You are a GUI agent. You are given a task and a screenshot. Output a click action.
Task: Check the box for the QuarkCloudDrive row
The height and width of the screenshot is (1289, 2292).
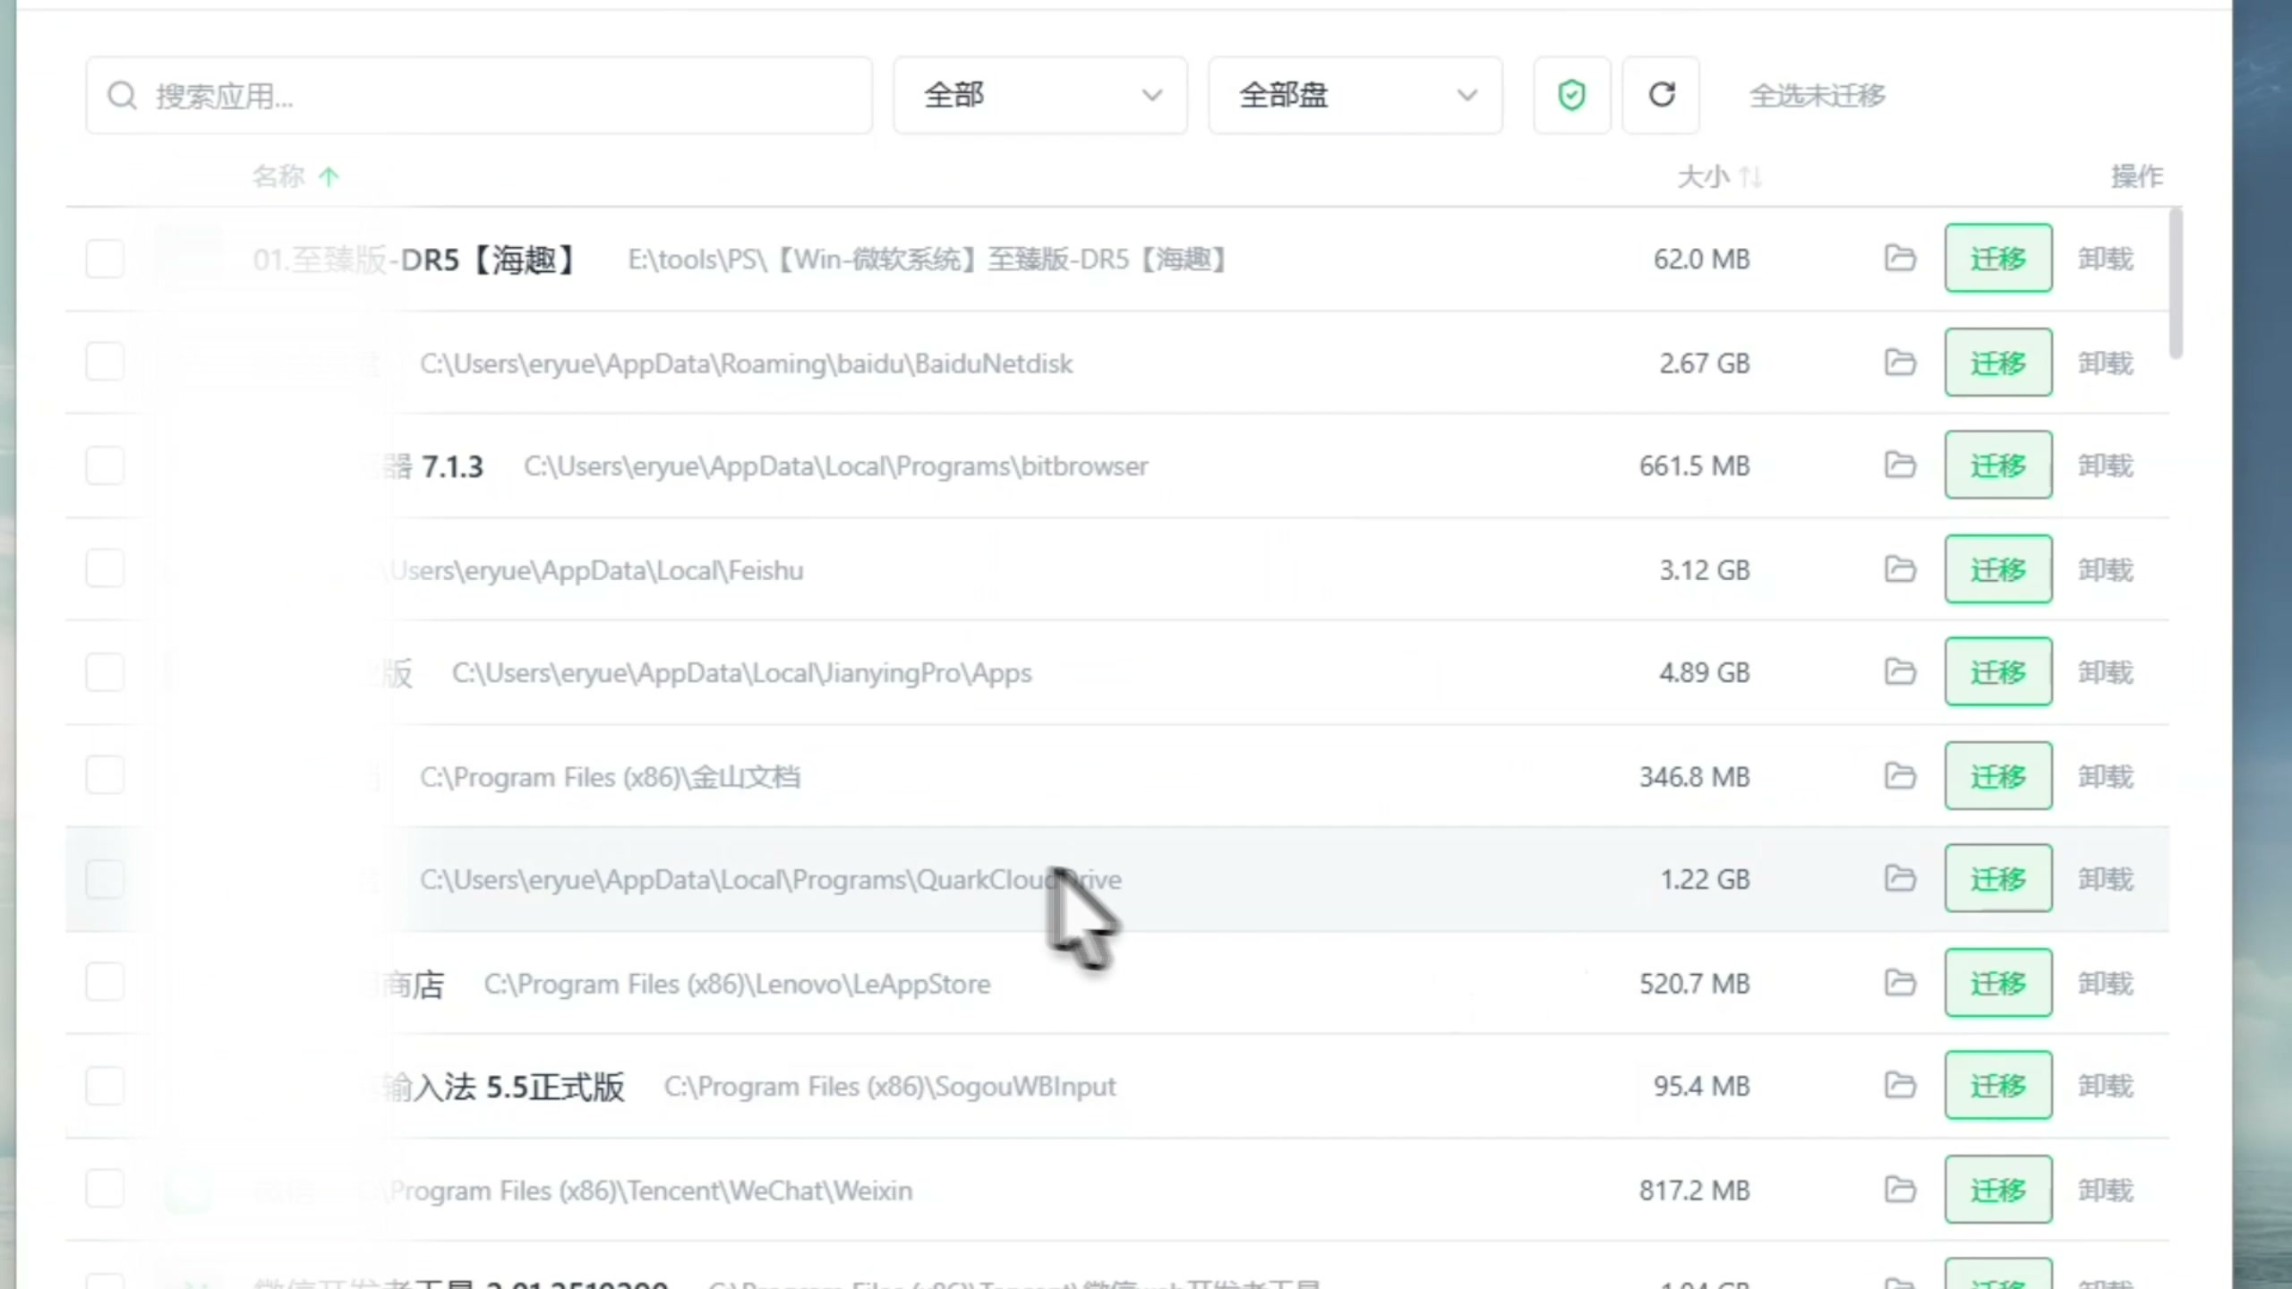point(105,879)
